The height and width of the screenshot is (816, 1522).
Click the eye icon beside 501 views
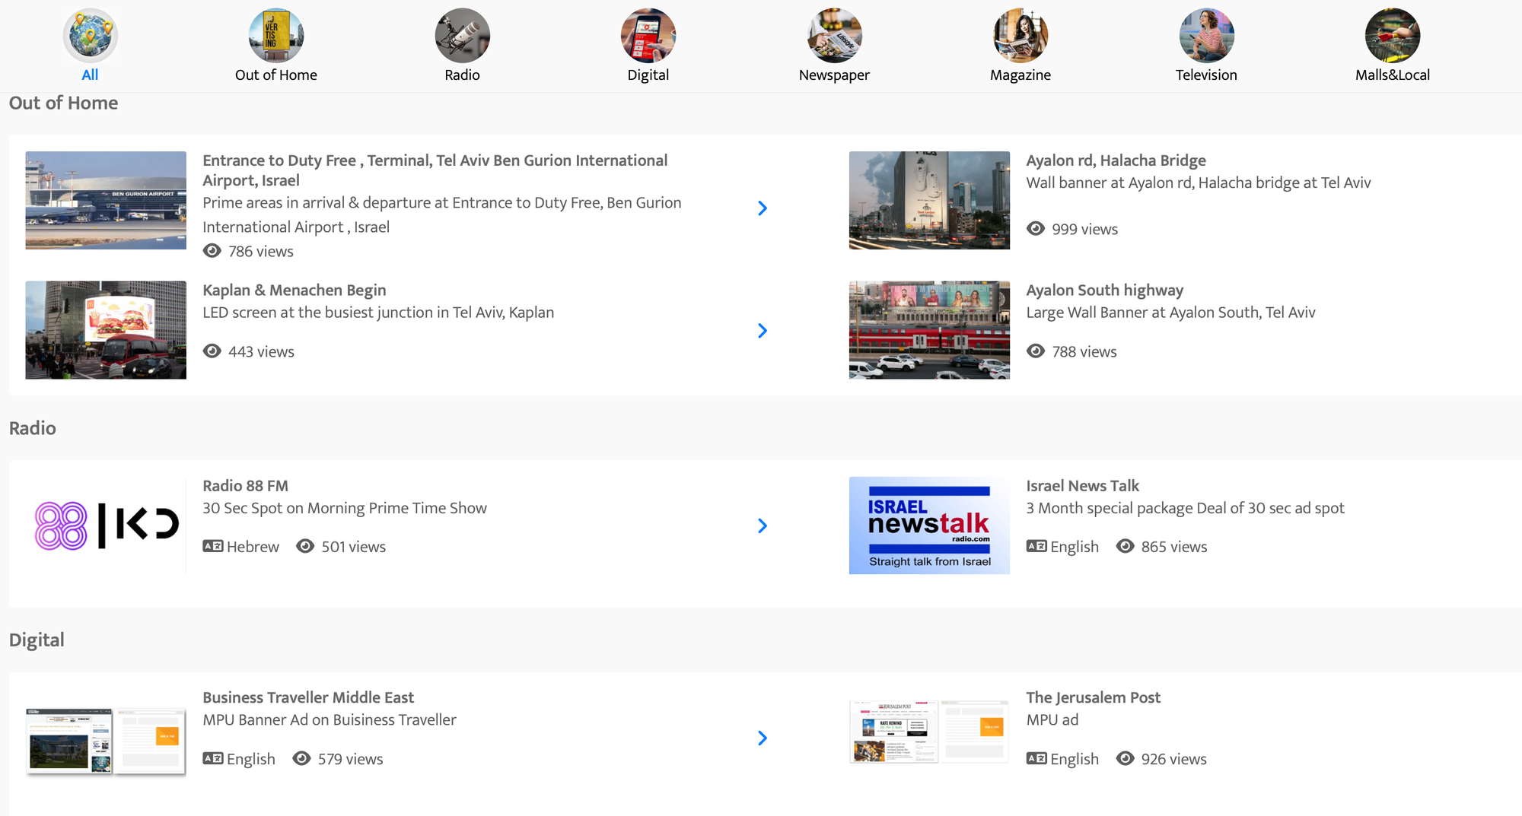tap(305, 546)
